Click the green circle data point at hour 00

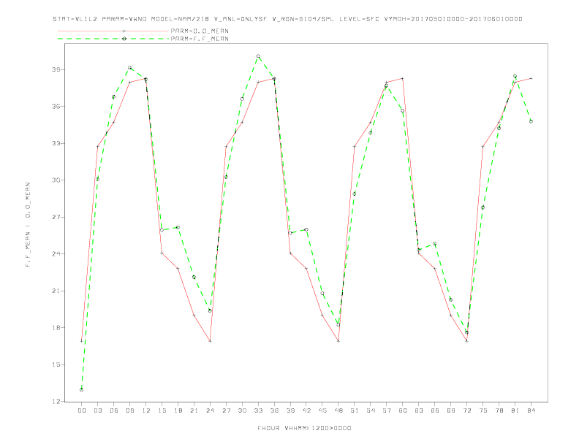[x=82, y=389]
